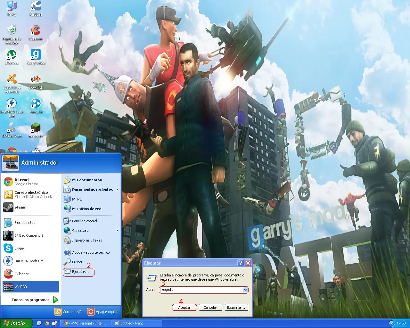Close the Ejecutar dialog with the X
410x328 pixels.
[248, 263]
